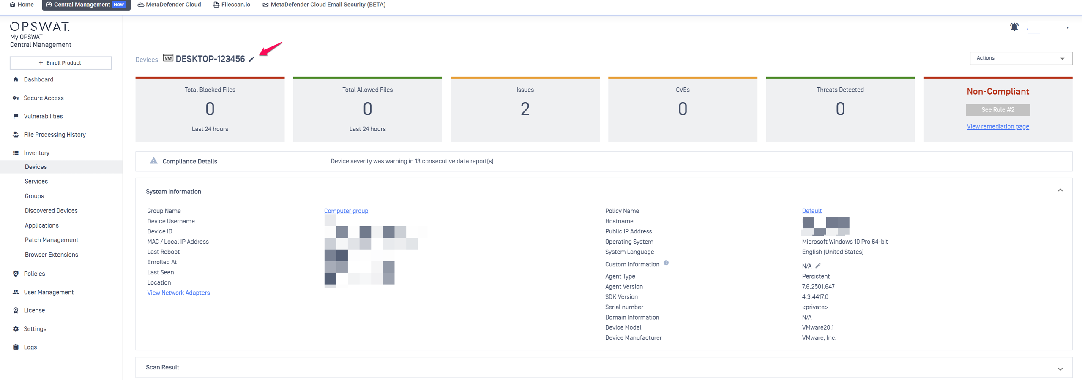Open the Actions dropdown

[1020, 58]
